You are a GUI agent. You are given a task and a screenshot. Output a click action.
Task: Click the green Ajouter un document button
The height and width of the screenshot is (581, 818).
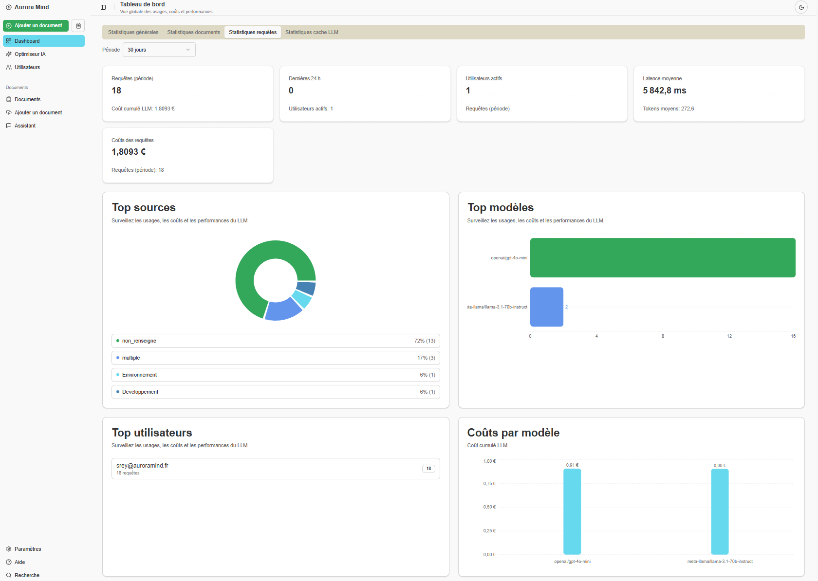click(x=36, y=26)
